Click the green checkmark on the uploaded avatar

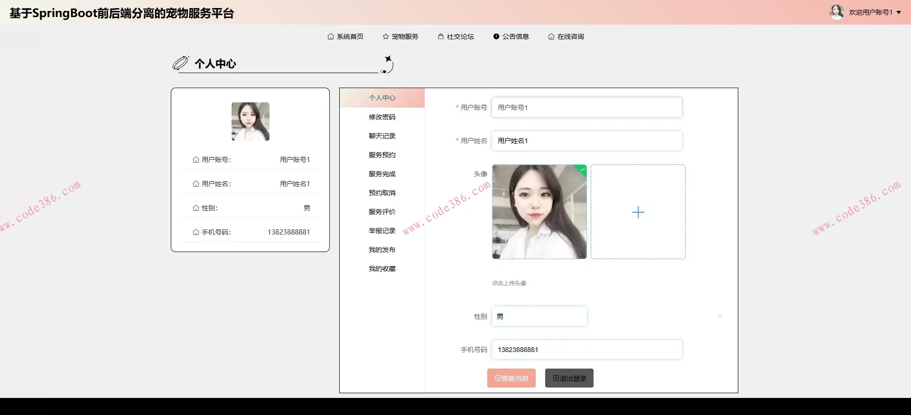(583, 169)
